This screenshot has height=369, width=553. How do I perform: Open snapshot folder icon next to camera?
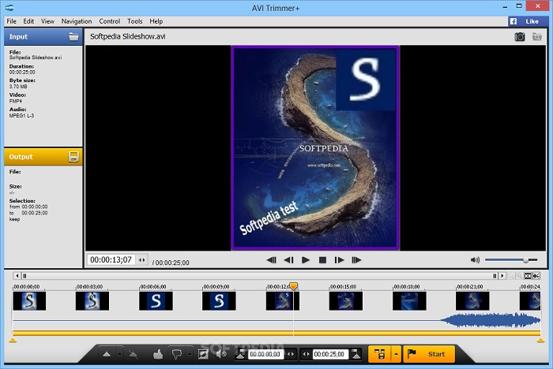tap(536, 36)
